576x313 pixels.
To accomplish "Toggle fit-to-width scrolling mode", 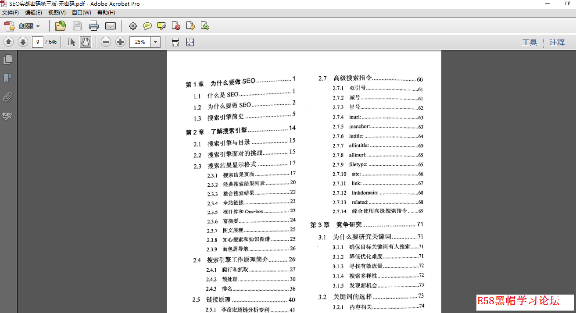I will click(x=175, y=42).
